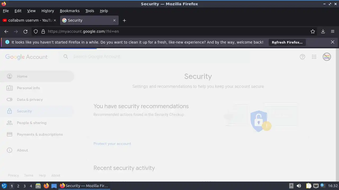The height and width of the screenshot is (190, 339).
Task: Select the Security — Mozilla Firefox taskbar entry
Action: [84, 186]
